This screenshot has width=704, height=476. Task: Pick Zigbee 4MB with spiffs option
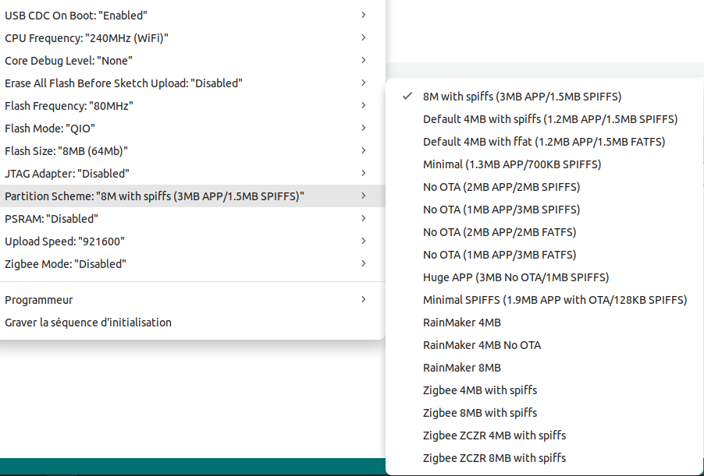coord(479,390)
